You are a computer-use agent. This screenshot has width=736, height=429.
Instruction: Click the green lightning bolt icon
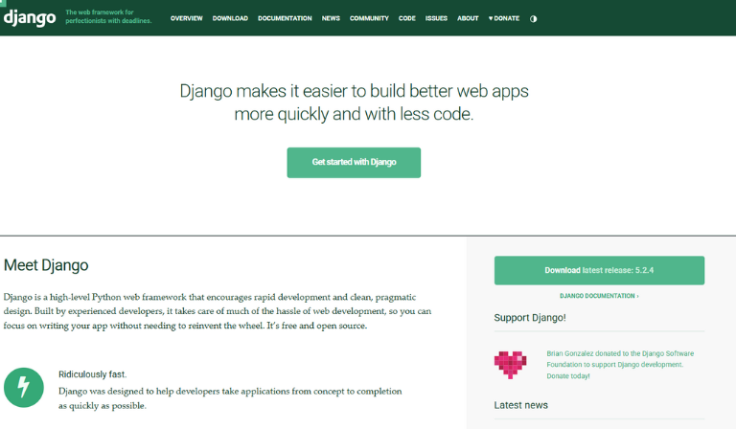(x=23, y=387)
